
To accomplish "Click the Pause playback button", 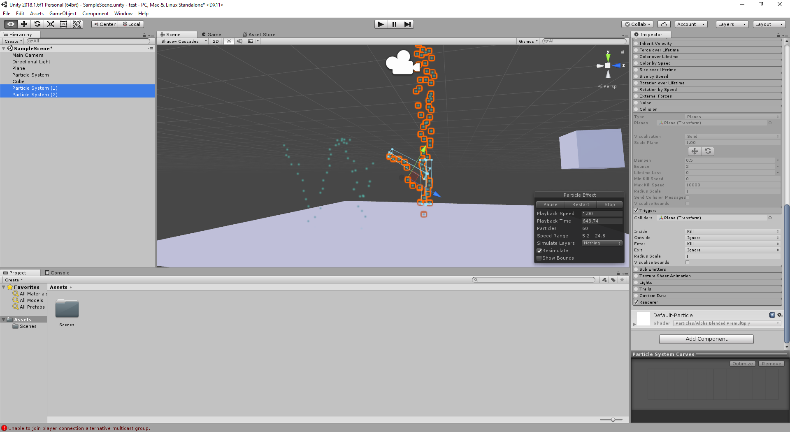I will click(x=394, y=24).
